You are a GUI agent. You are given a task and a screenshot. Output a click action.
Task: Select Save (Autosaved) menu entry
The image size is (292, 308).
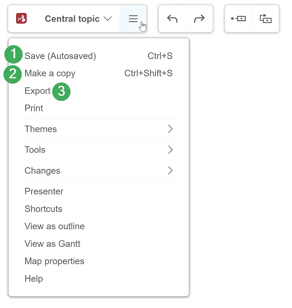(99, 56)
